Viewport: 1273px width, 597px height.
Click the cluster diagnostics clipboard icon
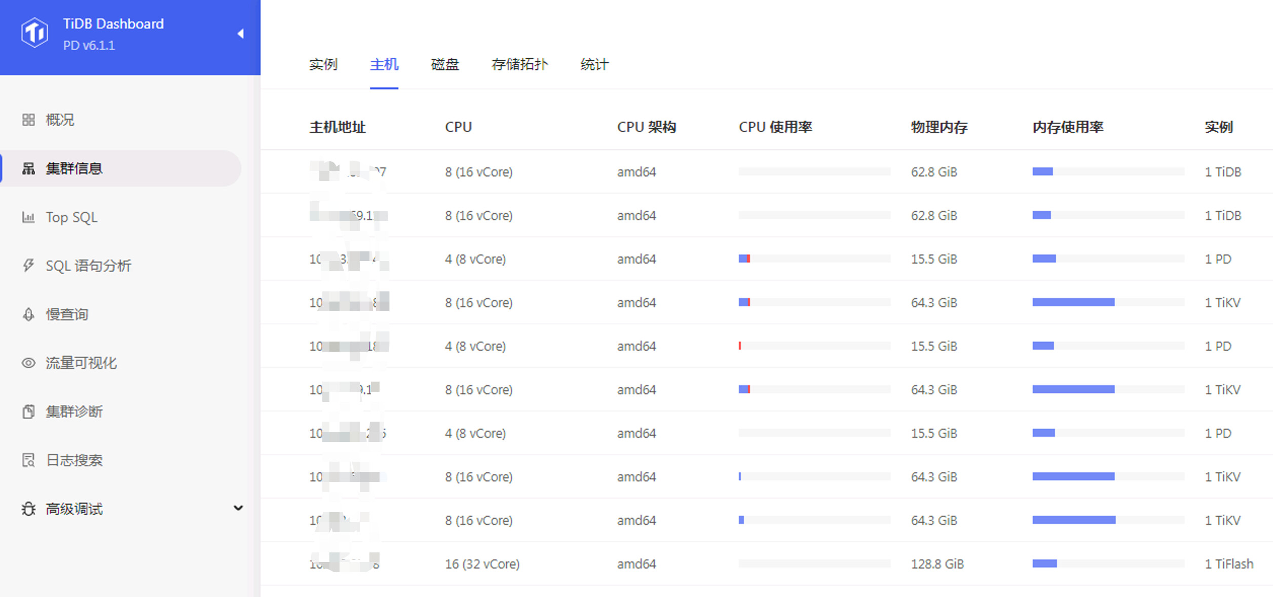pyautogui.click(x=28, y=412)
